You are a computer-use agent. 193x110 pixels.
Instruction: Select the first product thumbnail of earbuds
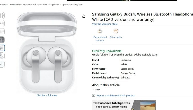pyautogui.click(x=2, y=16)
